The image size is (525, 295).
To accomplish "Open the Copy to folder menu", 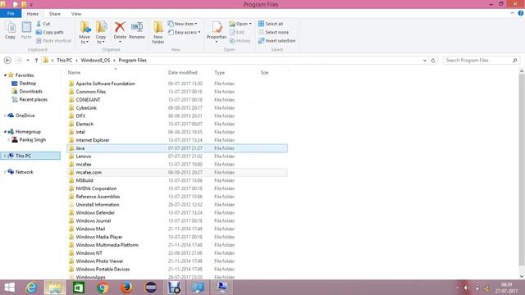I will (x=101, y=32).
